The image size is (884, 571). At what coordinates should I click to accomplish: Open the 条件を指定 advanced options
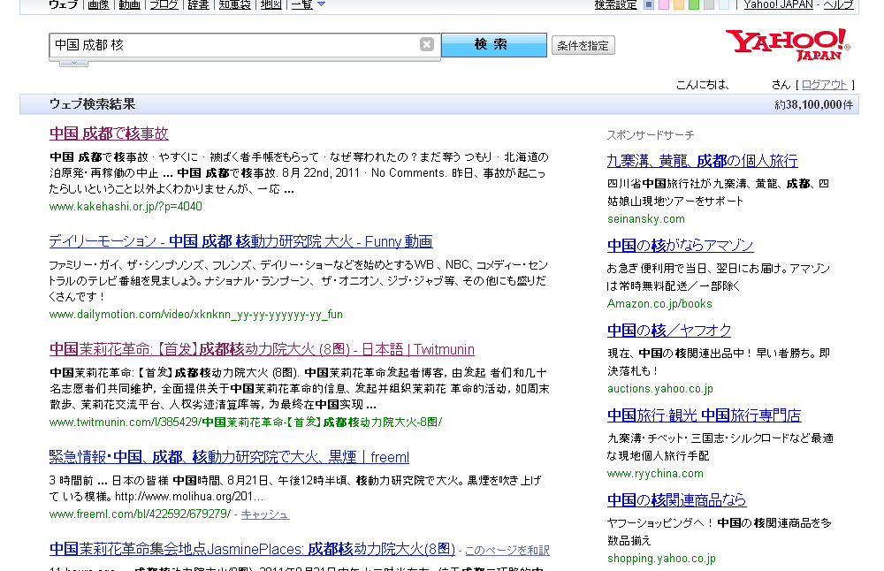tap(583, 46)
